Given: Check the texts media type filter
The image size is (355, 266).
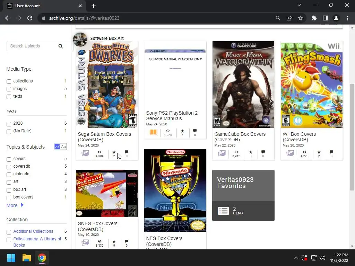Looking at the screenshot, I should point(9,97).
